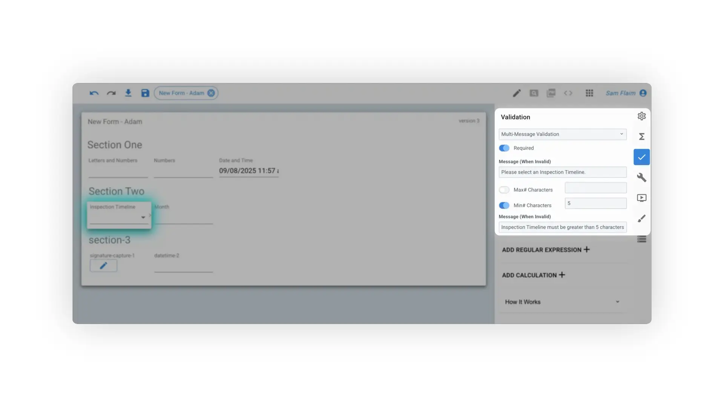Open the apps grid icon near Sam Flaim

pos(589,93)
